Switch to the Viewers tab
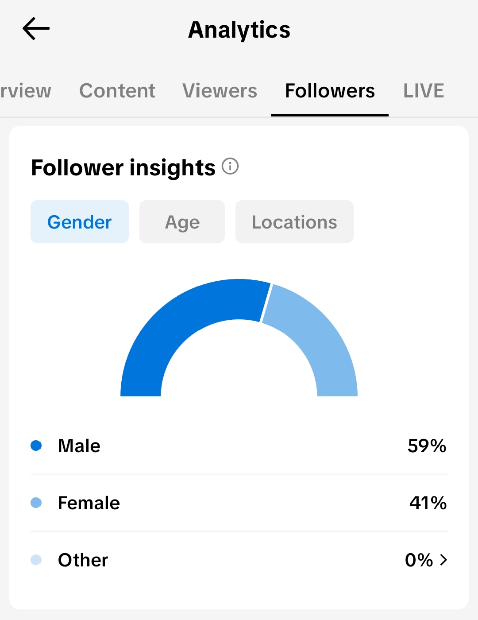This screenshot has height=620, width=478. tap(220, 91)
